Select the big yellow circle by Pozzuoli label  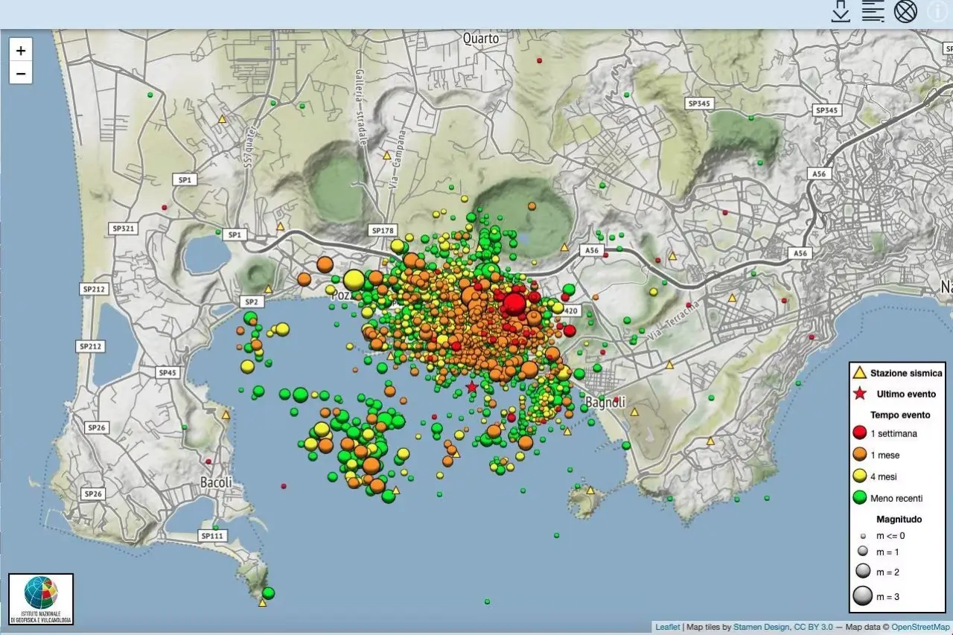pyautogui.click(x=354, y=281)
